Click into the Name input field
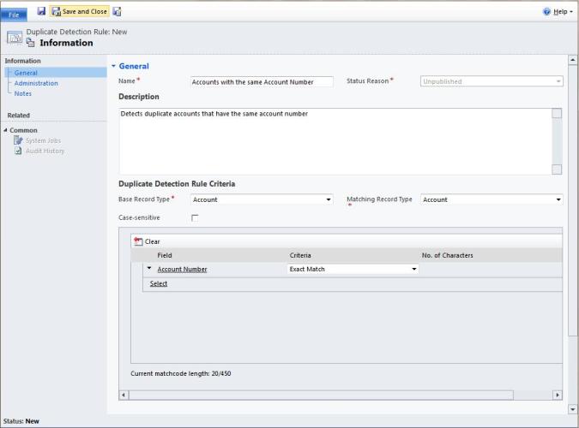Image resolution: width=579 pixels, height=428 pixels. click(262, 82)
